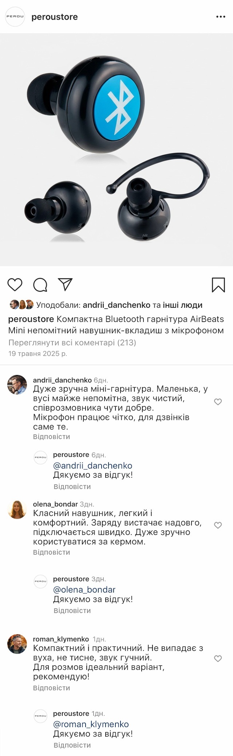Open peroustore username in post header
Viewport: 233px width, 756px height.
point(55,17)
